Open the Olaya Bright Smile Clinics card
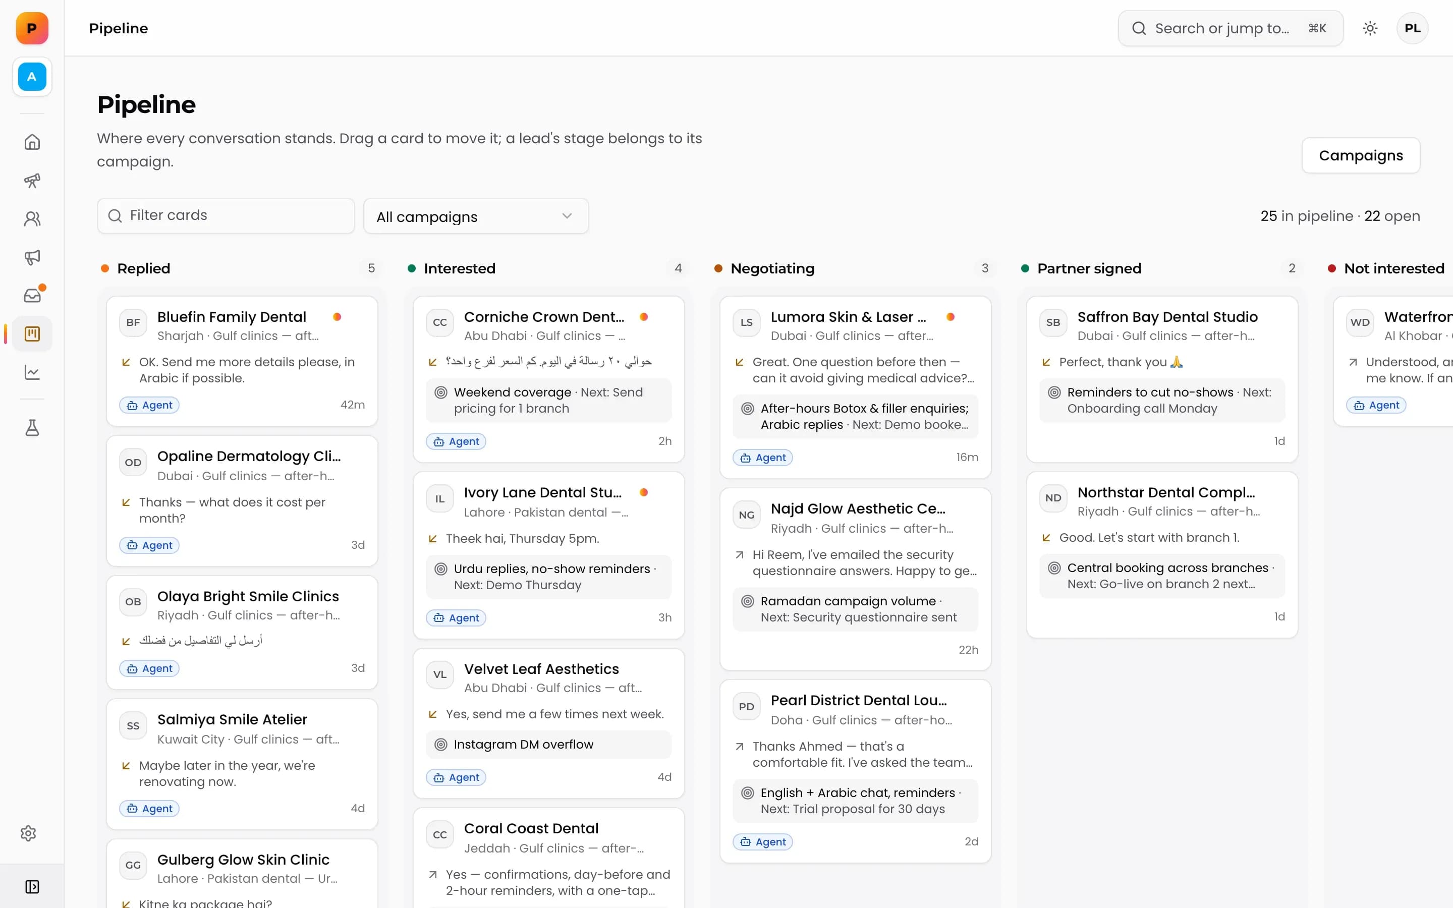This screenshot has height=908, width=1453. [242, 633]
